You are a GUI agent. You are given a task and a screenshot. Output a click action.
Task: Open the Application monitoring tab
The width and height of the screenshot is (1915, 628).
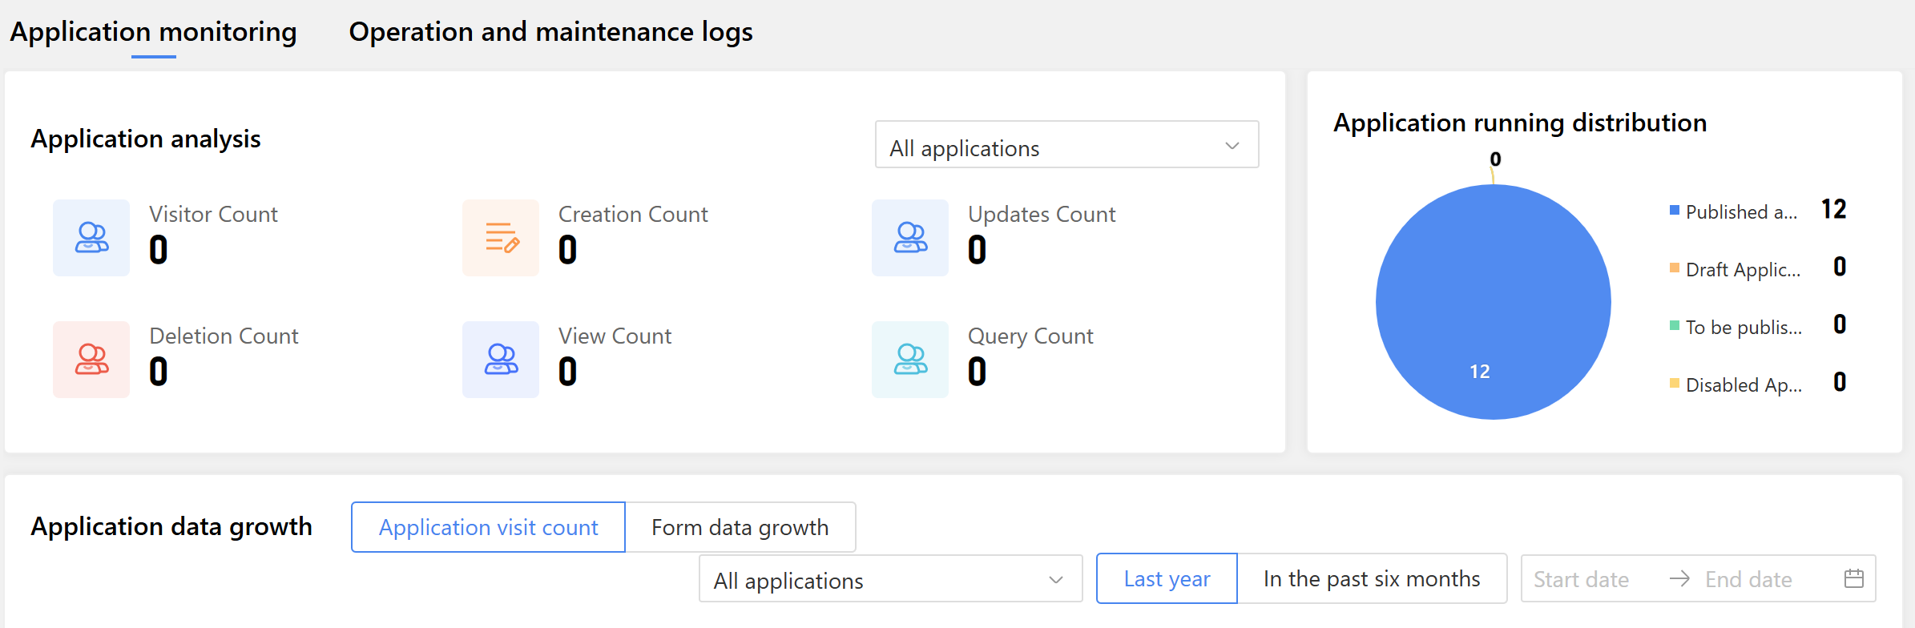pyautogui.click(x=153, y=32)
